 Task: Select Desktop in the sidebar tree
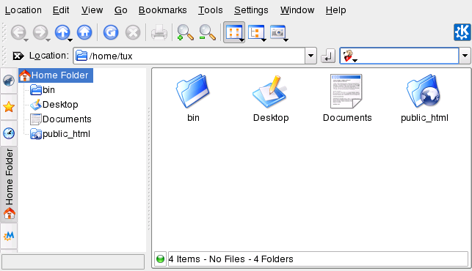coord(54,105)
